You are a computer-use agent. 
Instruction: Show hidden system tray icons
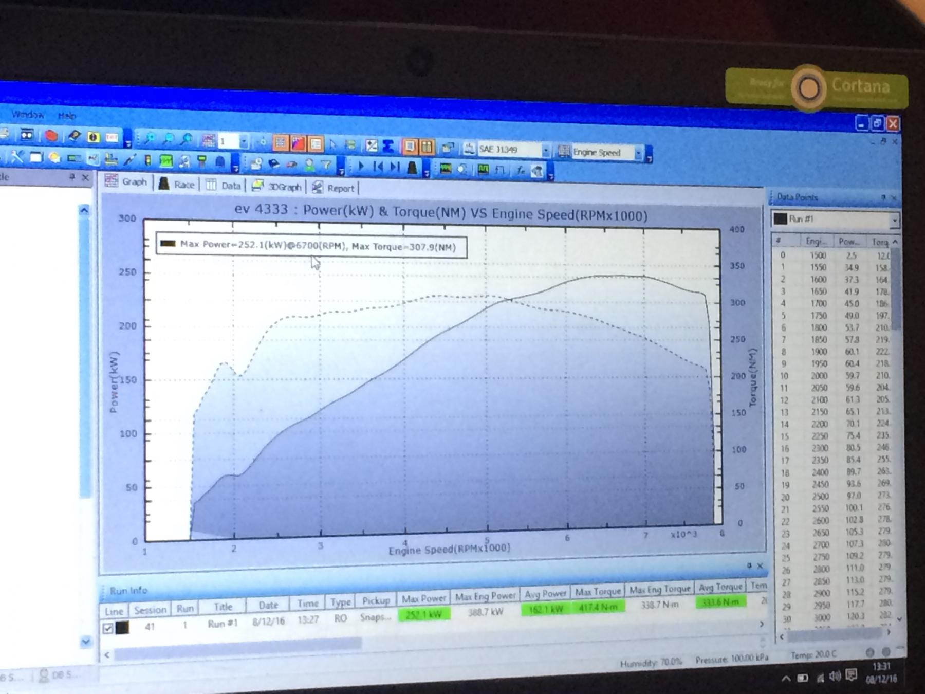tap(786, 679)
